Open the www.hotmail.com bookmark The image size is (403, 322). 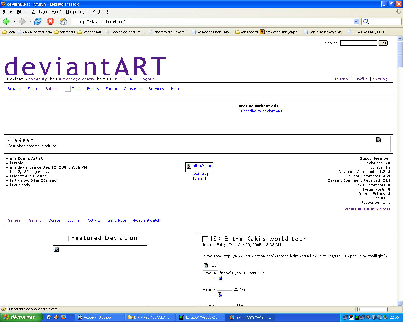coord(35,32)
